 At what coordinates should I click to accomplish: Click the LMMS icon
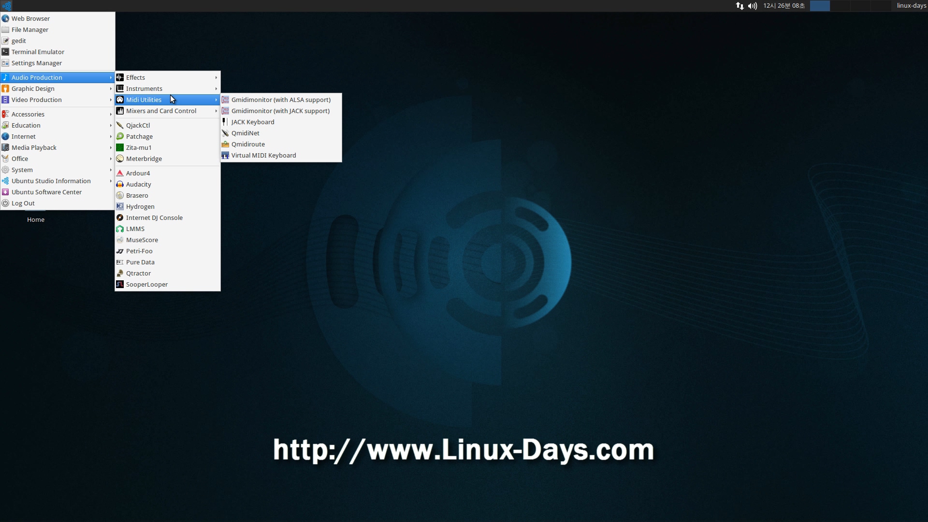click(x=120, y=229)
